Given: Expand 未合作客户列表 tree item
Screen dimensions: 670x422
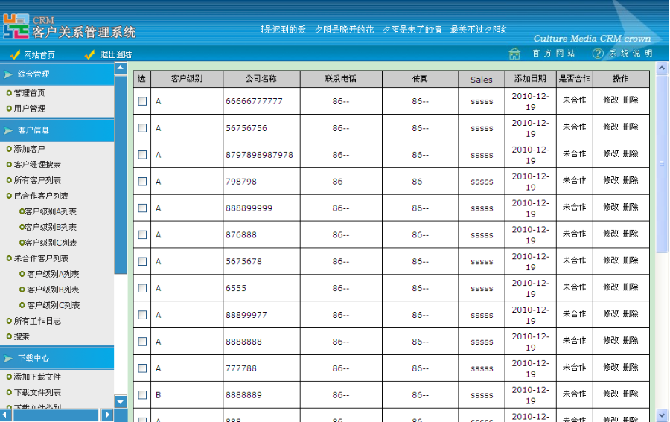Looking at the screenshot, I should coord(41,258).
